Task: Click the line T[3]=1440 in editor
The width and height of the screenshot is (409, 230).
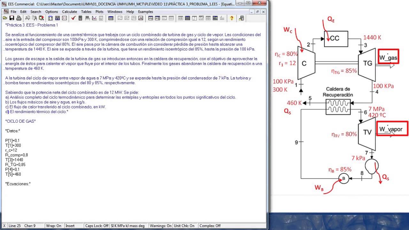Action: point(14,160)
